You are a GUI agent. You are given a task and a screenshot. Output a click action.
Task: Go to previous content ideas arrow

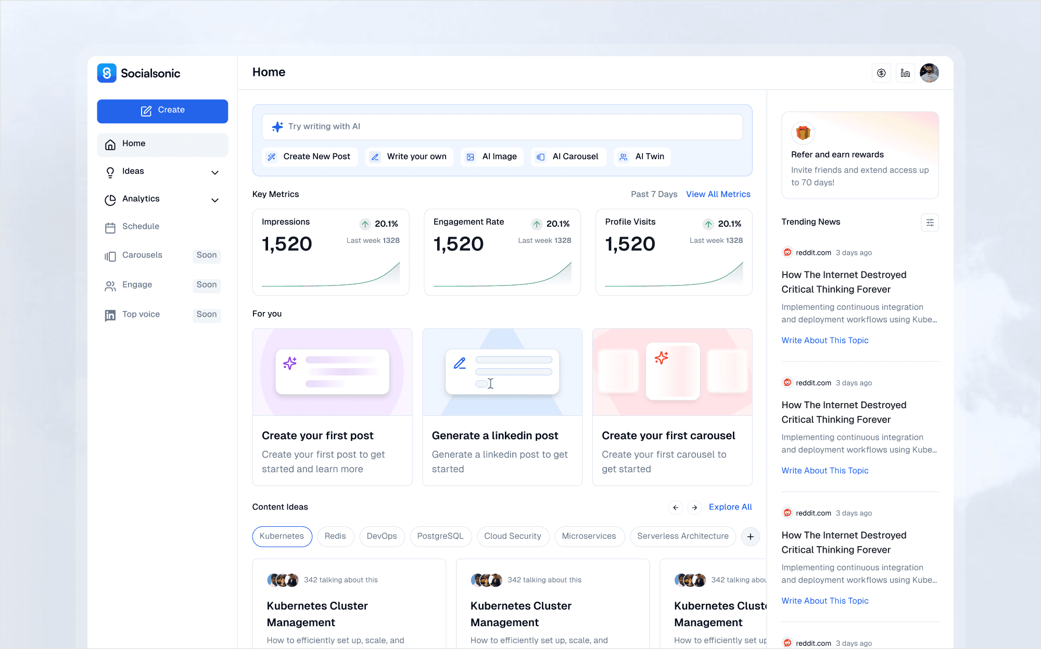[x=676, y=508]
